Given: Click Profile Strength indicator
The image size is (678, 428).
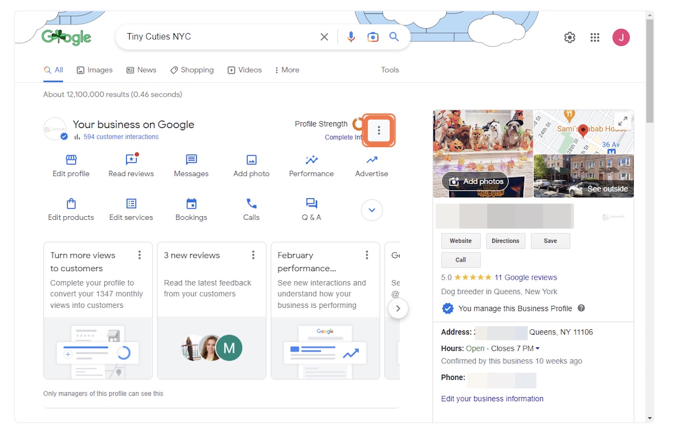Looking at the screenshot, I should (328, 124).
